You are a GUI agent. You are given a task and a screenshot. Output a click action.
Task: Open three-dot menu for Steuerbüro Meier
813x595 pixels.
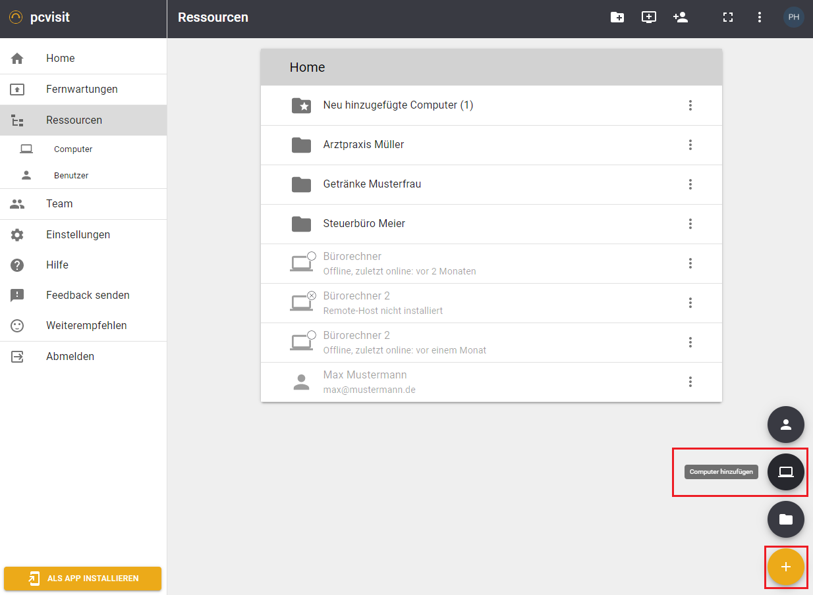coord(690,224)
